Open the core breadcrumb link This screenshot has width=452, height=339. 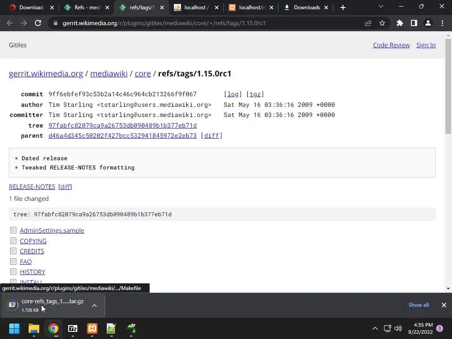click(x=143, y=74)
